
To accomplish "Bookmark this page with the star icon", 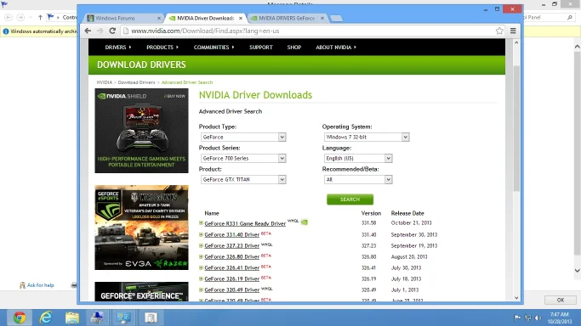I will click(x=499, y=31).
